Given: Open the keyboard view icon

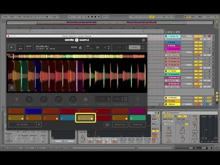Looking at the screenshot, I should click(x=107, y=125).
